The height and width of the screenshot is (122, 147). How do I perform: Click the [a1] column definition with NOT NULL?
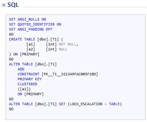point(52,44)
